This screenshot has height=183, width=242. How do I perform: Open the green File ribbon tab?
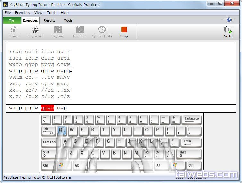tap(11, 20)
